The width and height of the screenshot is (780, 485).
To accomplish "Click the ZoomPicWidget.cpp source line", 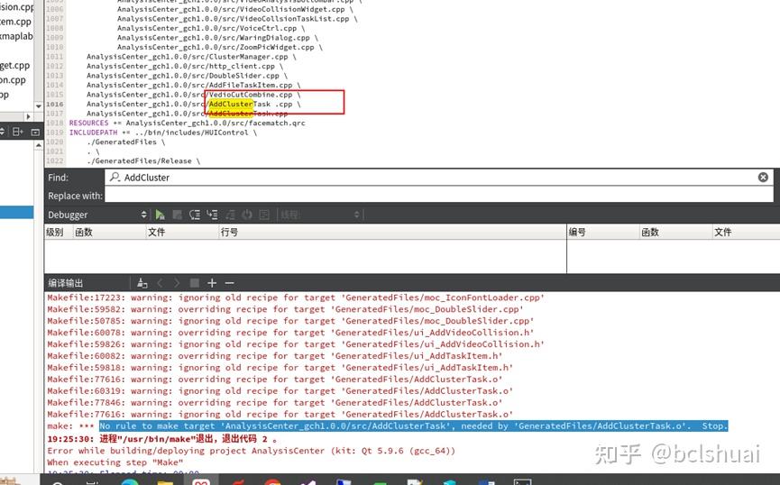I will tap(220, 47).
